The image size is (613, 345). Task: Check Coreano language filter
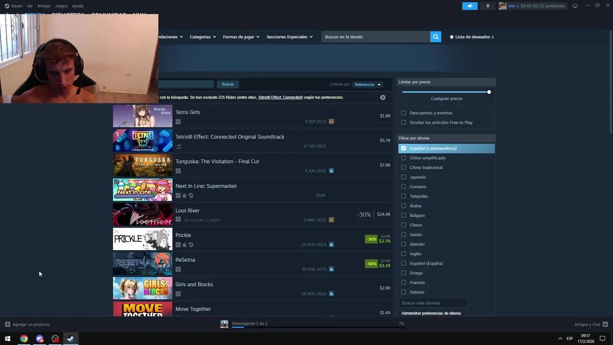404,187
